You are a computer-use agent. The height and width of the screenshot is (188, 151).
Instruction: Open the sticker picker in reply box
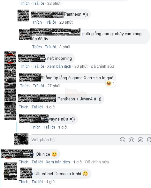click(149, 140)
